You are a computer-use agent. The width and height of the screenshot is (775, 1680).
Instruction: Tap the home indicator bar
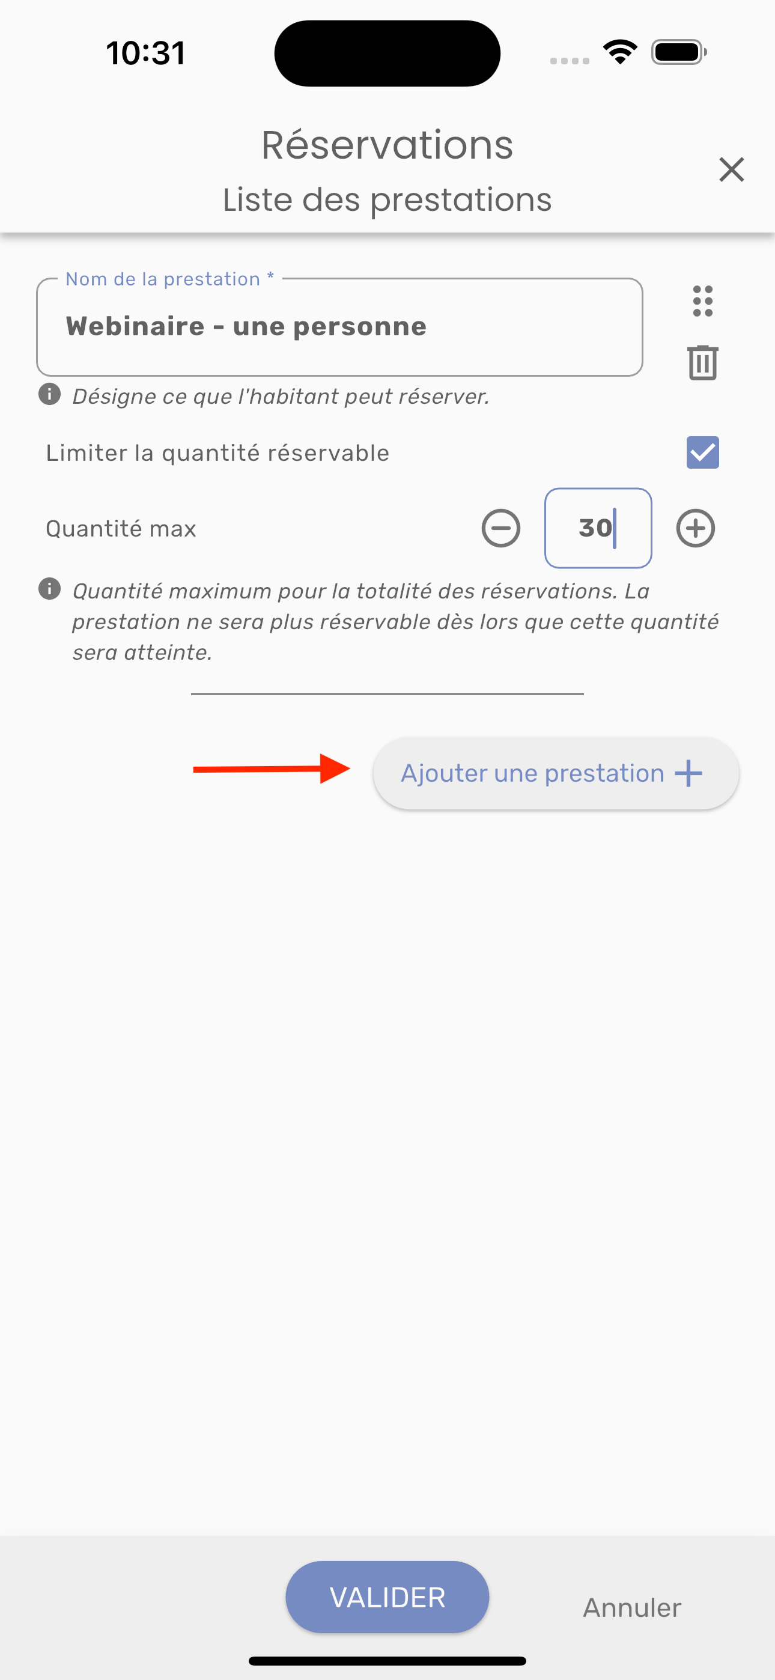[387, 1661]
